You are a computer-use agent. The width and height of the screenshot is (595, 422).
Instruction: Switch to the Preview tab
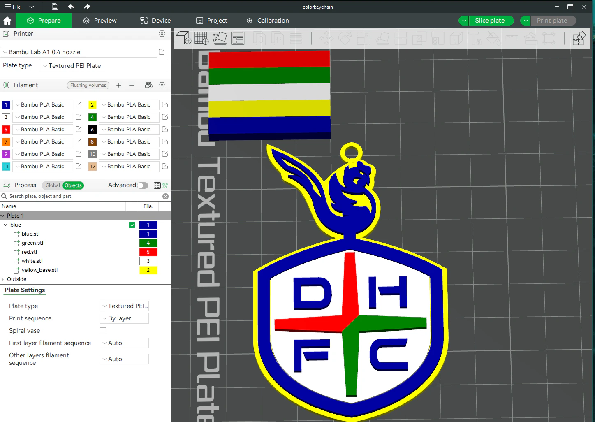100,21
